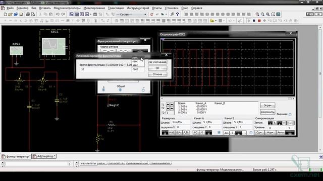Expand the Grapher dropdown arrow
The image size is (323, 181).
(x=91, y=15)
